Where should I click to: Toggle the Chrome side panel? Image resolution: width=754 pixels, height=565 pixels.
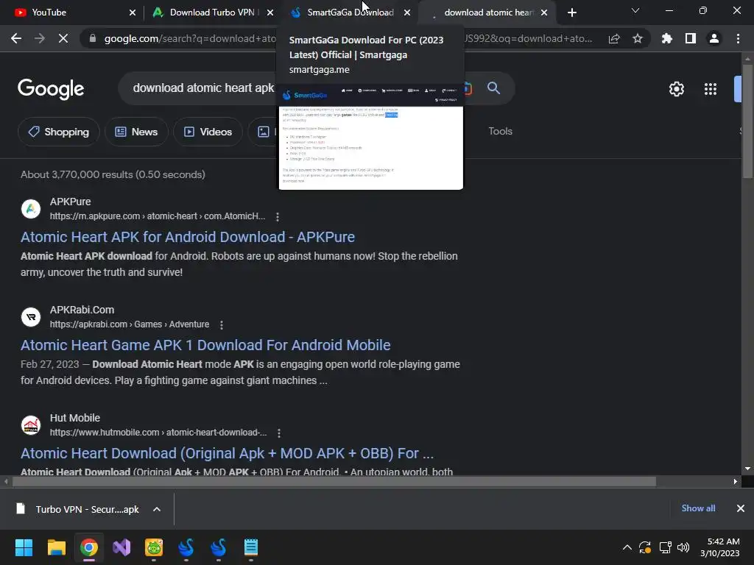coord(691,38)
